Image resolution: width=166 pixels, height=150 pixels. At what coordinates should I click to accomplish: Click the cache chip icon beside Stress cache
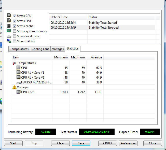tap(9, 26)
